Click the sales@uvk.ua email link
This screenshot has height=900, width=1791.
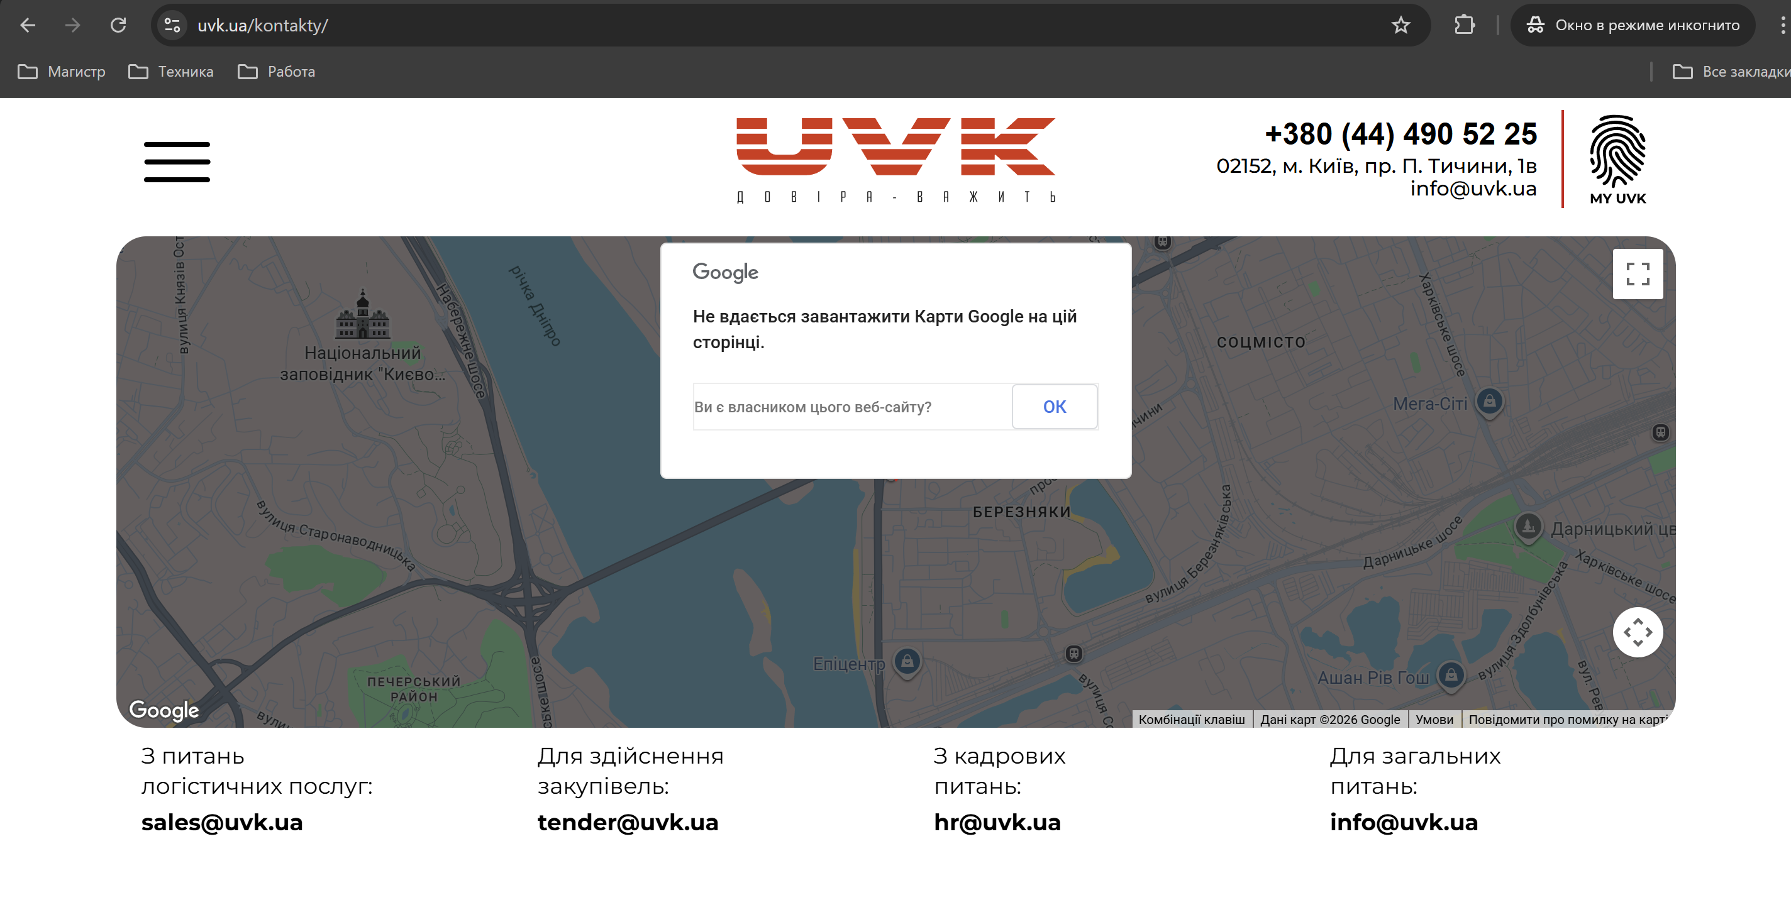[222, 822]
